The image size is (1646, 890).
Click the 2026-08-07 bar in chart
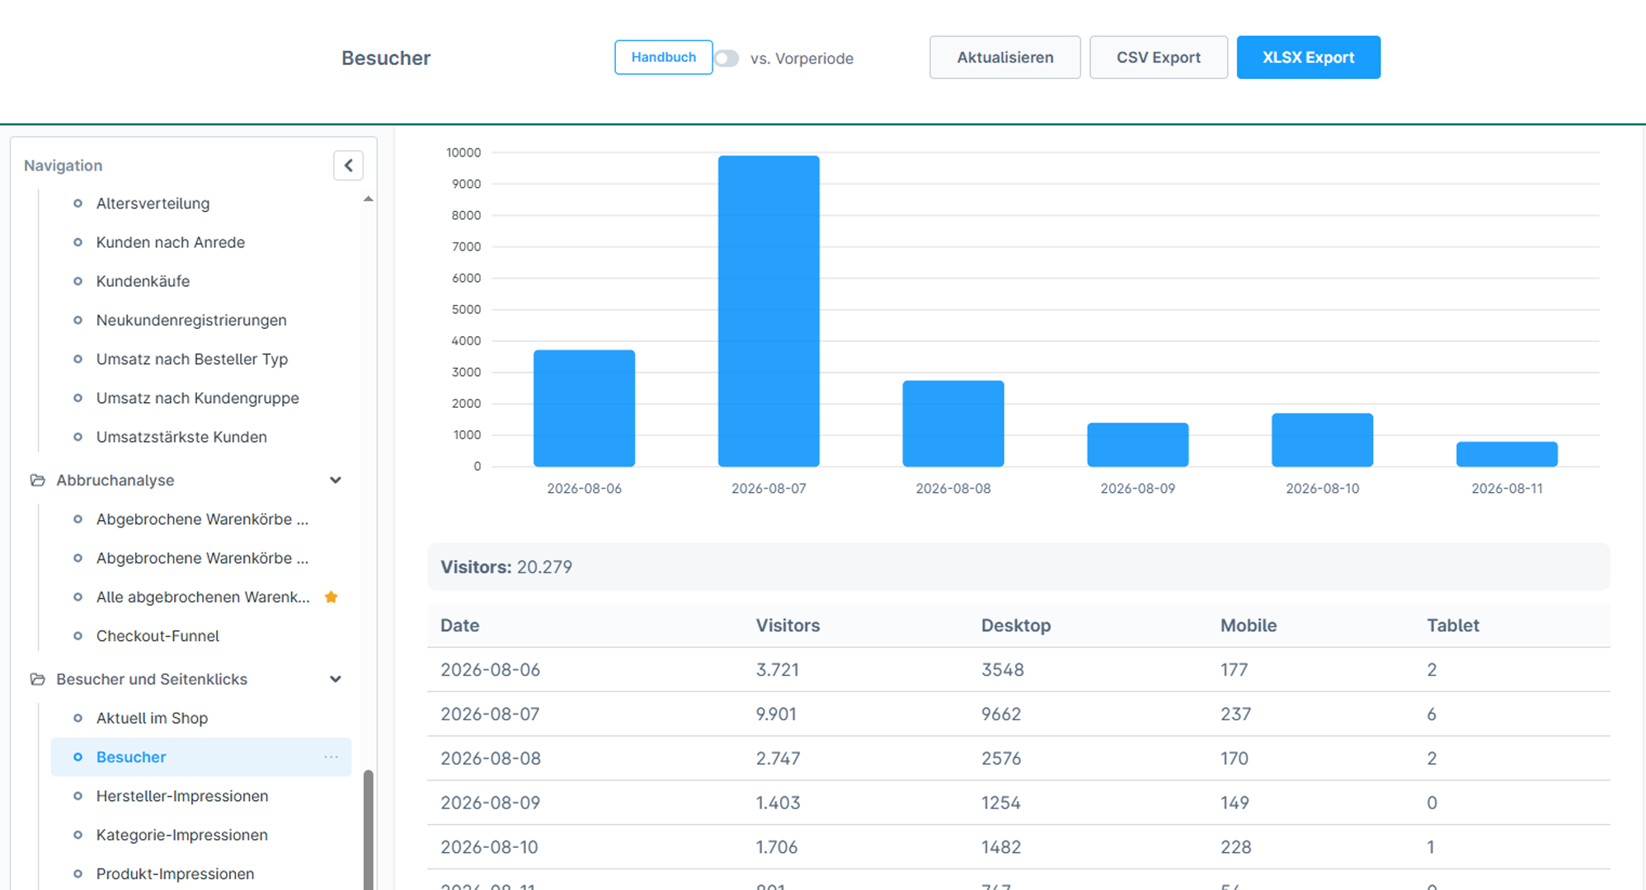pos(769,311)
